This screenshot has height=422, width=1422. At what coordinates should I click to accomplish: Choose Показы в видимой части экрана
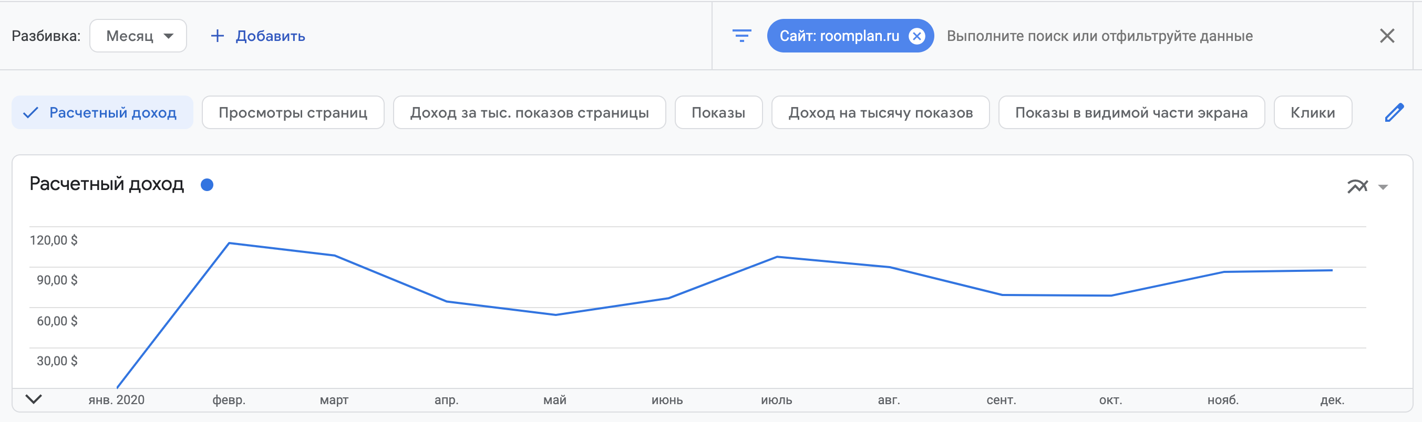(1131, 112)
